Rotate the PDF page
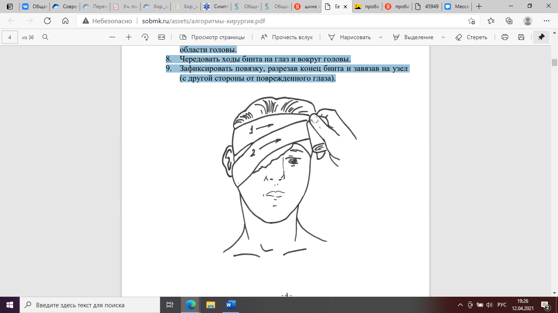 coord(145,37)
